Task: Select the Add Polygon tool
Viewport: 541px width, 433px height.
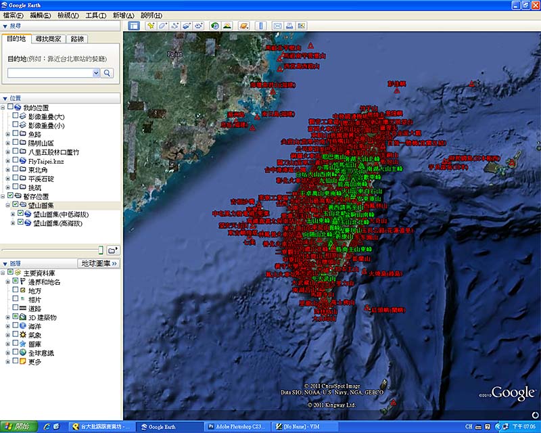Action: coord(163,26)
